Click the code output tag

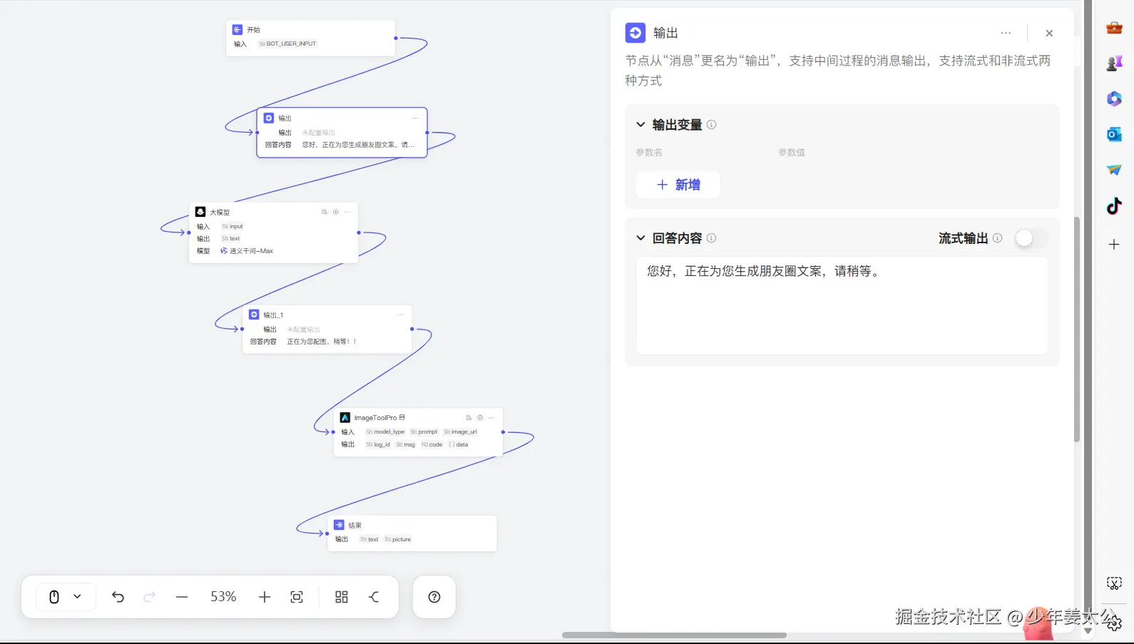click(432, 445)
